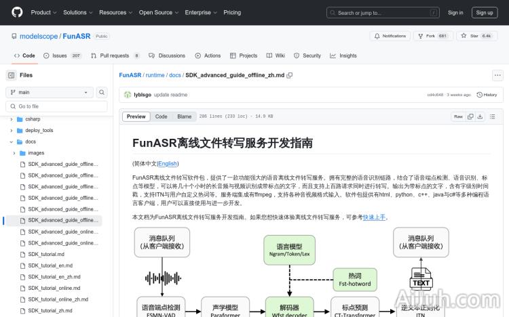This screenshot has width=509, height=317.
Task: Switch to Blame view mode
Action: pyautogui.click(x=184, y=117)
